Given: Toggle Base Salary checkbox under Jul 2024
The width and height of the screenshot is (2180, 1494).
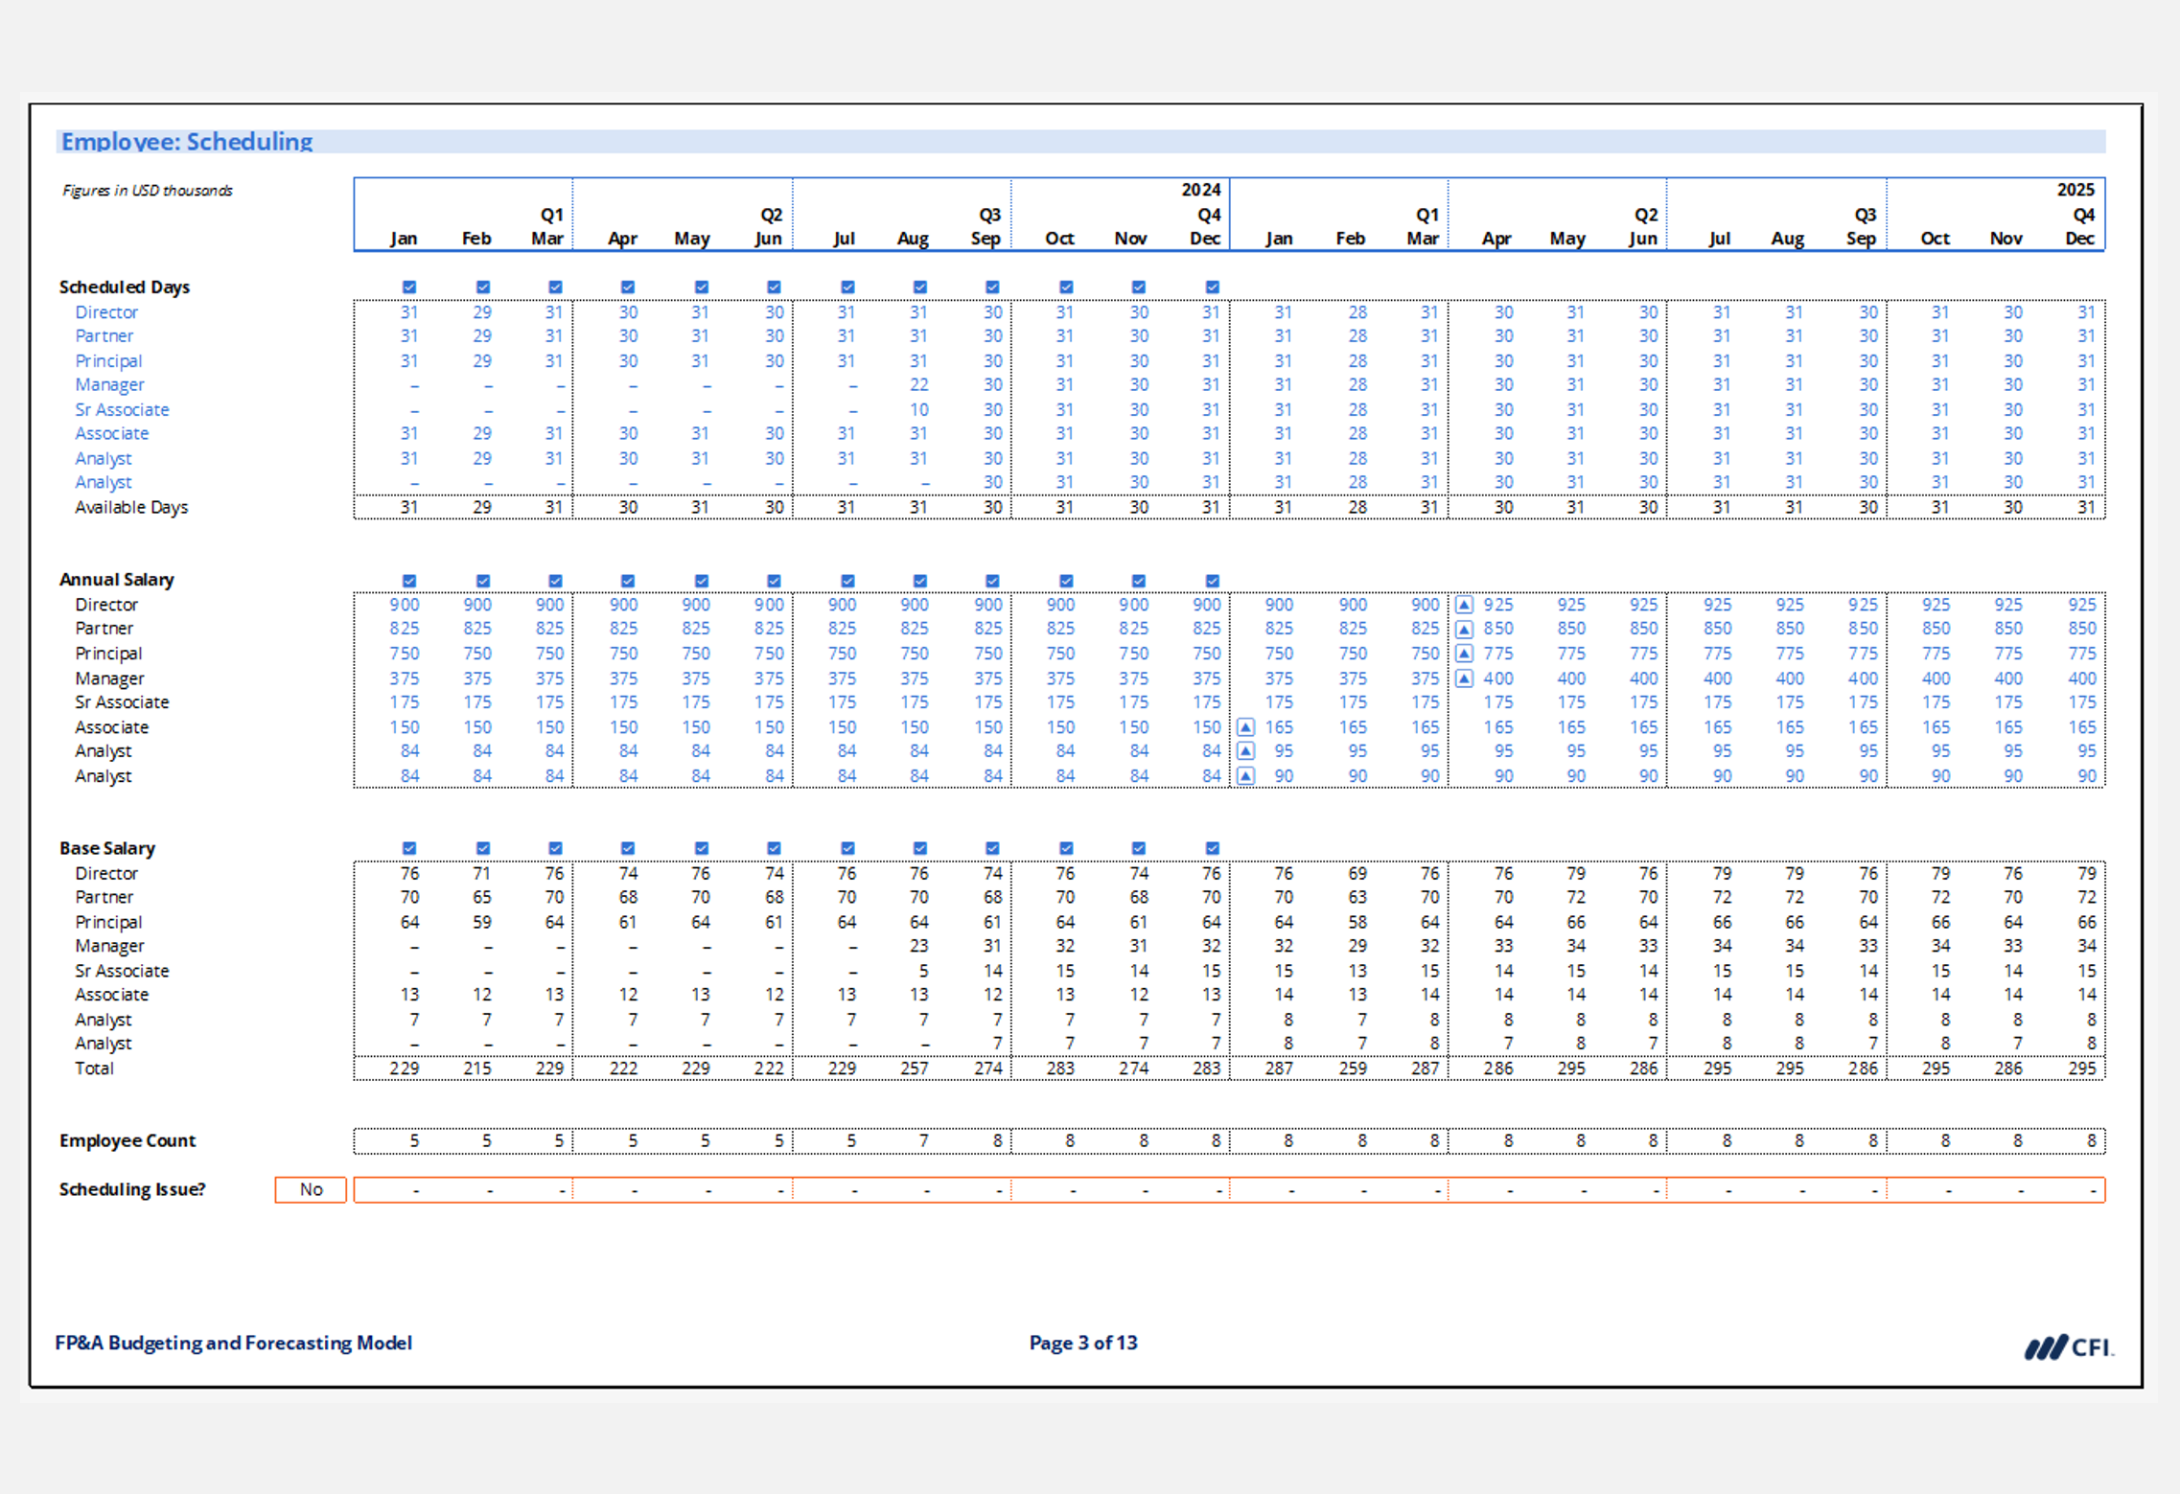Looking at the screenshot, I should point(847,848).
